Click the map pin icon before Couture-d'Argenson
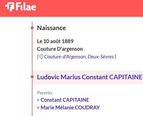Screen dimensions: 143x116 pyautogui.click(x=41, y=57)
